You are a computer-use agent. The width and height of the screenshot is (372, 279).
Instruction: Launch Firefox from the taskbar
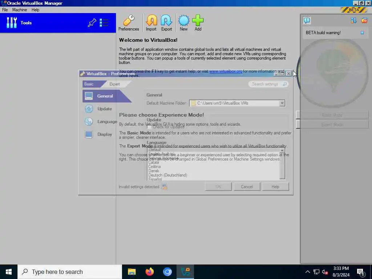click(x=149, y=272)
